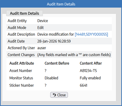Click the 'Audit Description' label

pos(21,35)
